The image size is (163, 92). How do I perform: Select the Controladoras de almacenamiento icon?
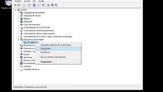tap(21, 31)
